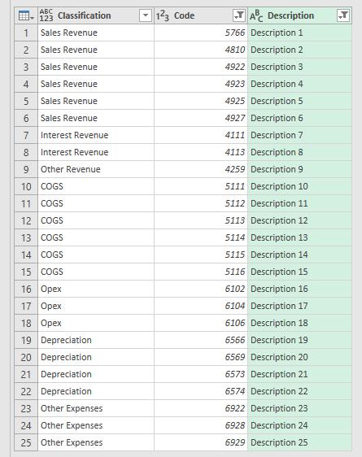Select the Description 16 cell

299,289
